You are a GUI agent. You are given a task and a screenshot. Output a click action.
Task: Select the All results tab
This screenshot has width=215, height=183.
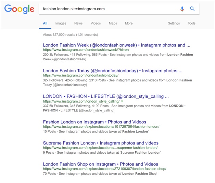coord(45,23)
